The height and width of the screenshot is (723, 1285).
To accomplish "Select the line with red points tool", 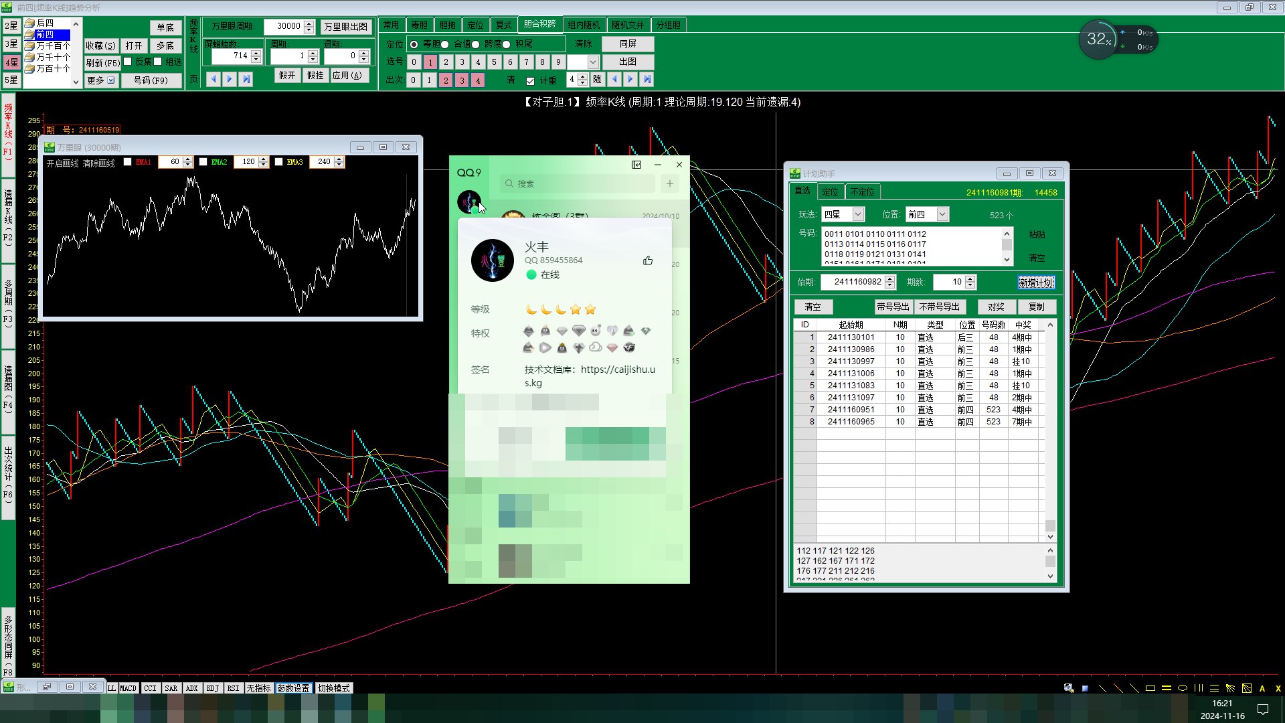I will (1118, 688).
